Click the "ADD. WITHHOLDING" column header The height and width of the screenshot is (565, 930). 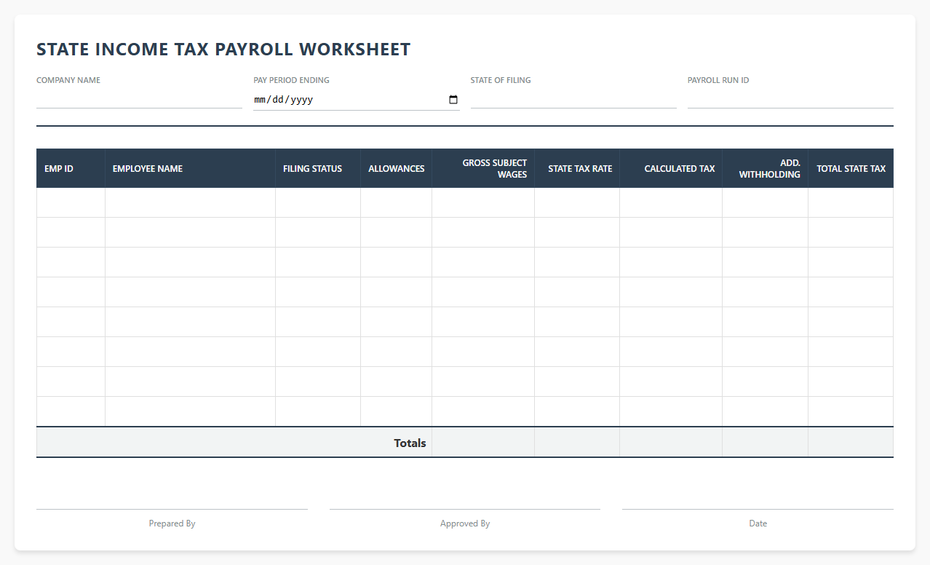765,168
